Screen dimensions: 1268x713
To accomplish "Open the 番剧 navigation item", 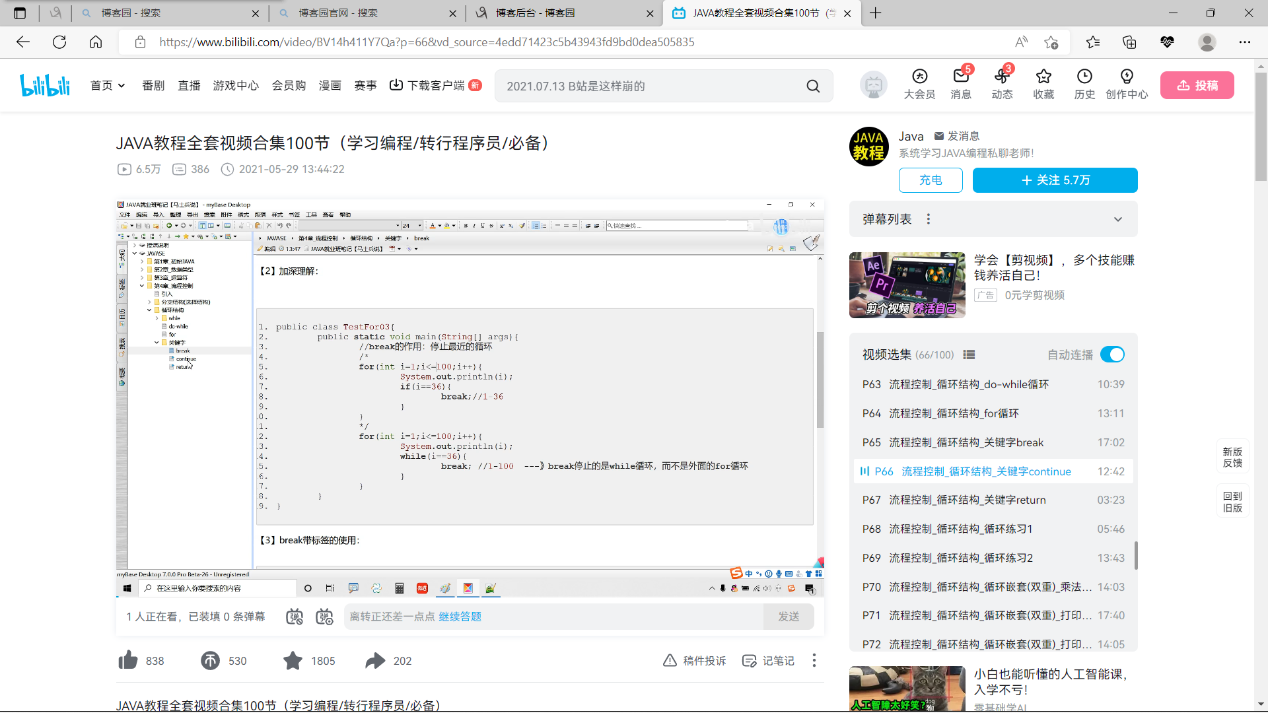I will coord(153,86).
